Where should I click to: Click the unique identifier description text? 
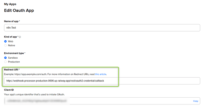tap(34, 95)
